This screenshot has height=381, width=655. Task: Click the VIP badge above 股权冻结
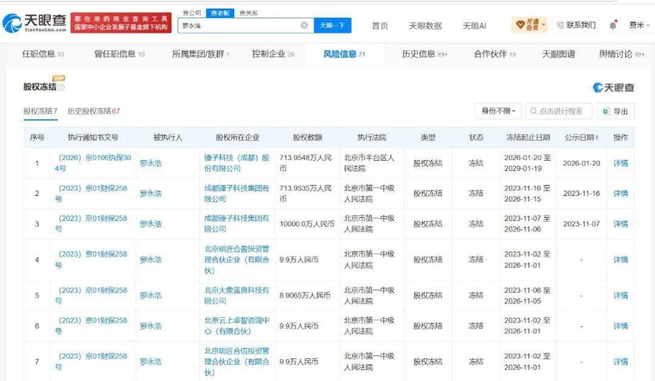(59, 78)
